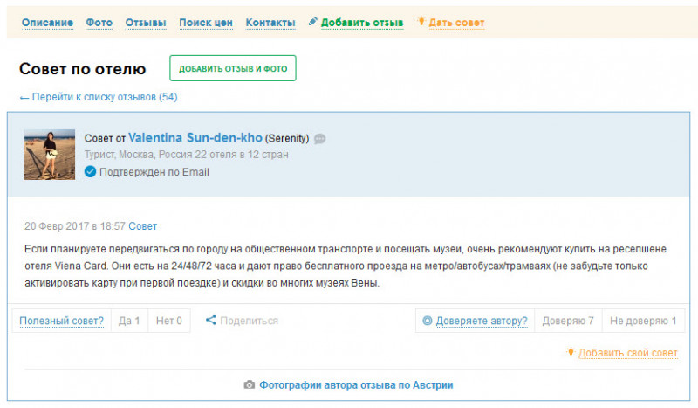Click the Поделиться label
Viewport: 698px width, 408px height.
coord(249,321)
